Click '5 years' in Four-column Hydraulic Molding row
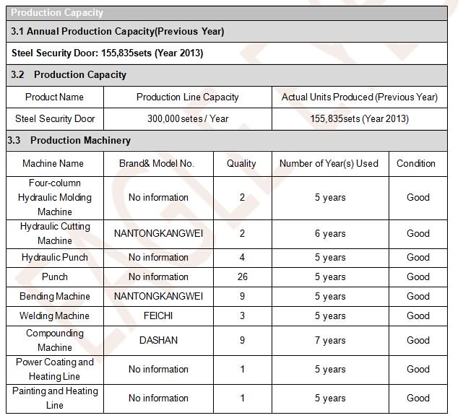The height and width of the screenshot is (418, 463). click(x=330, y=198)
